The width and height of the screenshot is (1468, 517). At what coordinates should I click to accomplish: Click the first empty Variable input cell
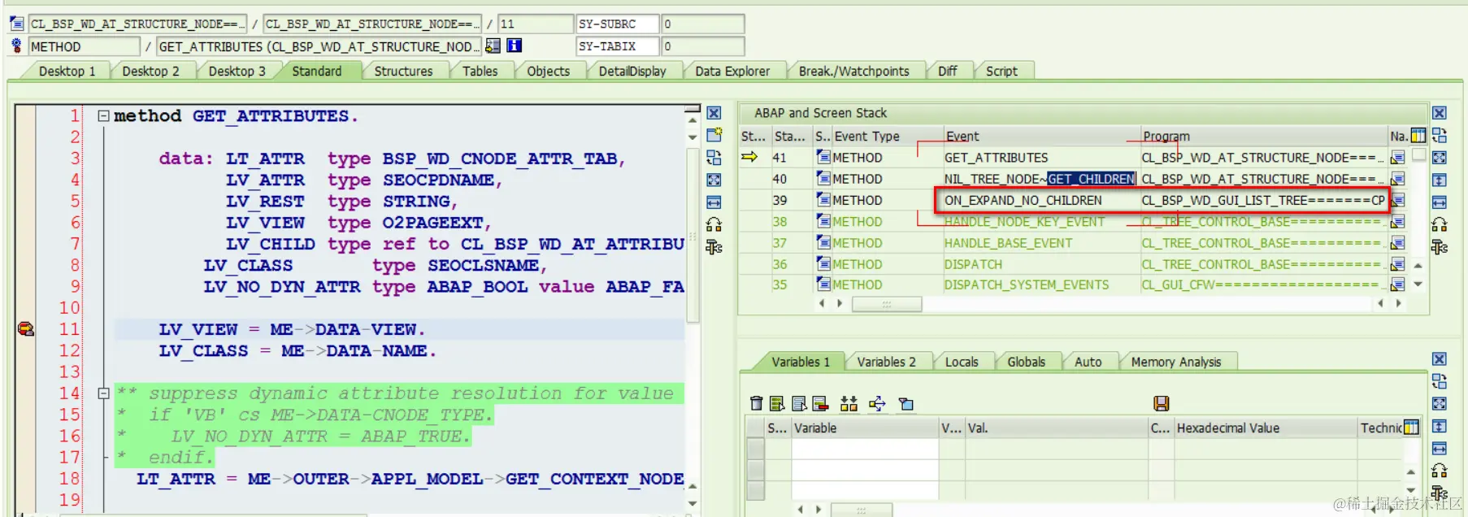pos(864,448)
